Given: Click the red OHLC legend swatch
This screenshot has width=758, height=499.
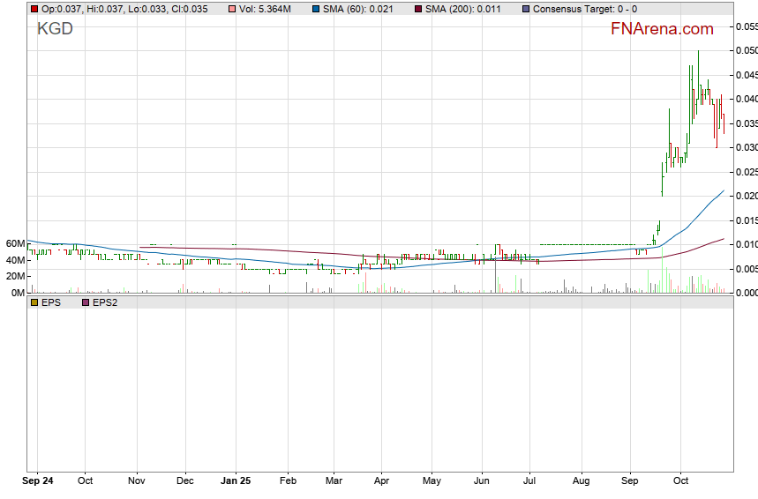Looking at the screenshot, I should pos(34,9).
